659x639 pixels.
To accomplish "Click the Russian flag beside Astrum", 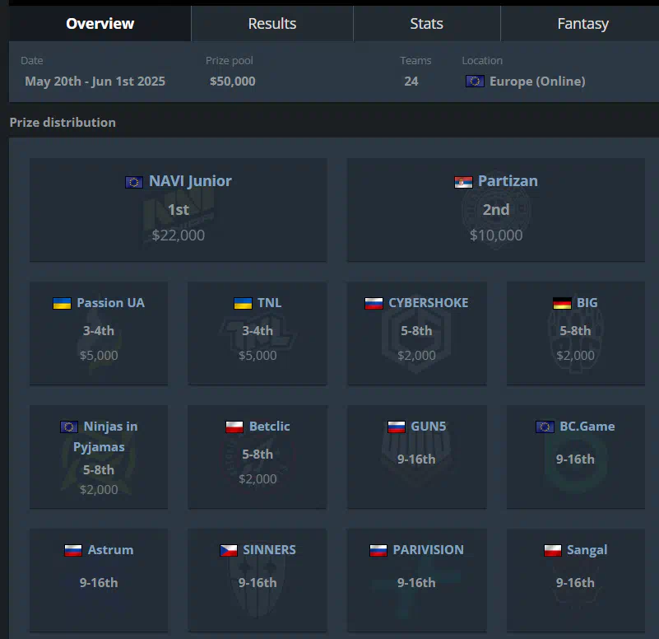I will point(73,550).
